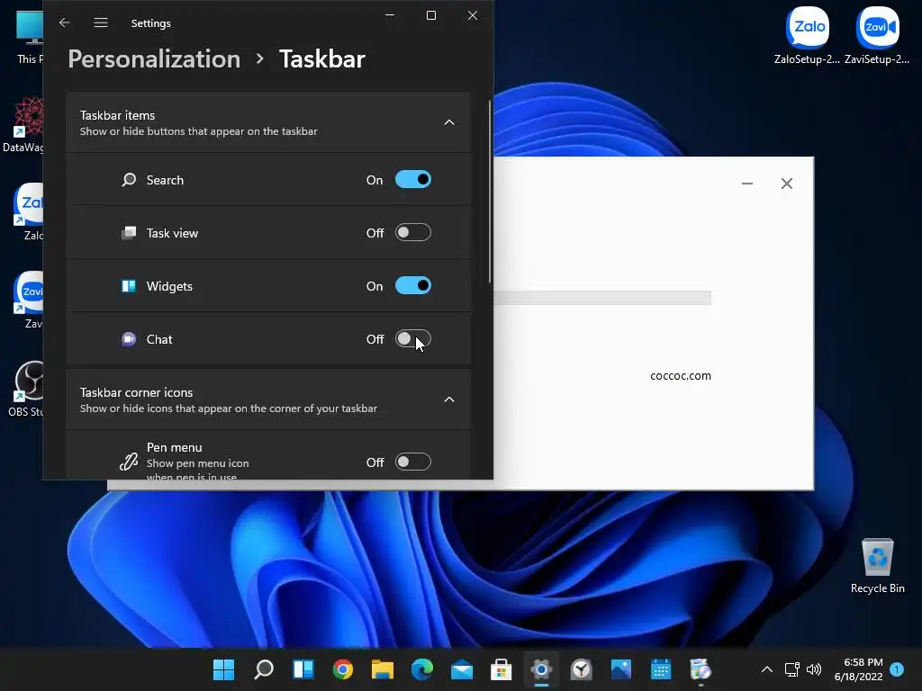The image size is (922, 691).
Task: Minimize the Settings window
Action: tap(390, 15)
